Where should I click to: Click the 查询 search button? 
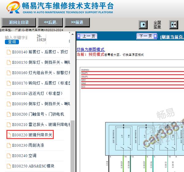(12, 42)
